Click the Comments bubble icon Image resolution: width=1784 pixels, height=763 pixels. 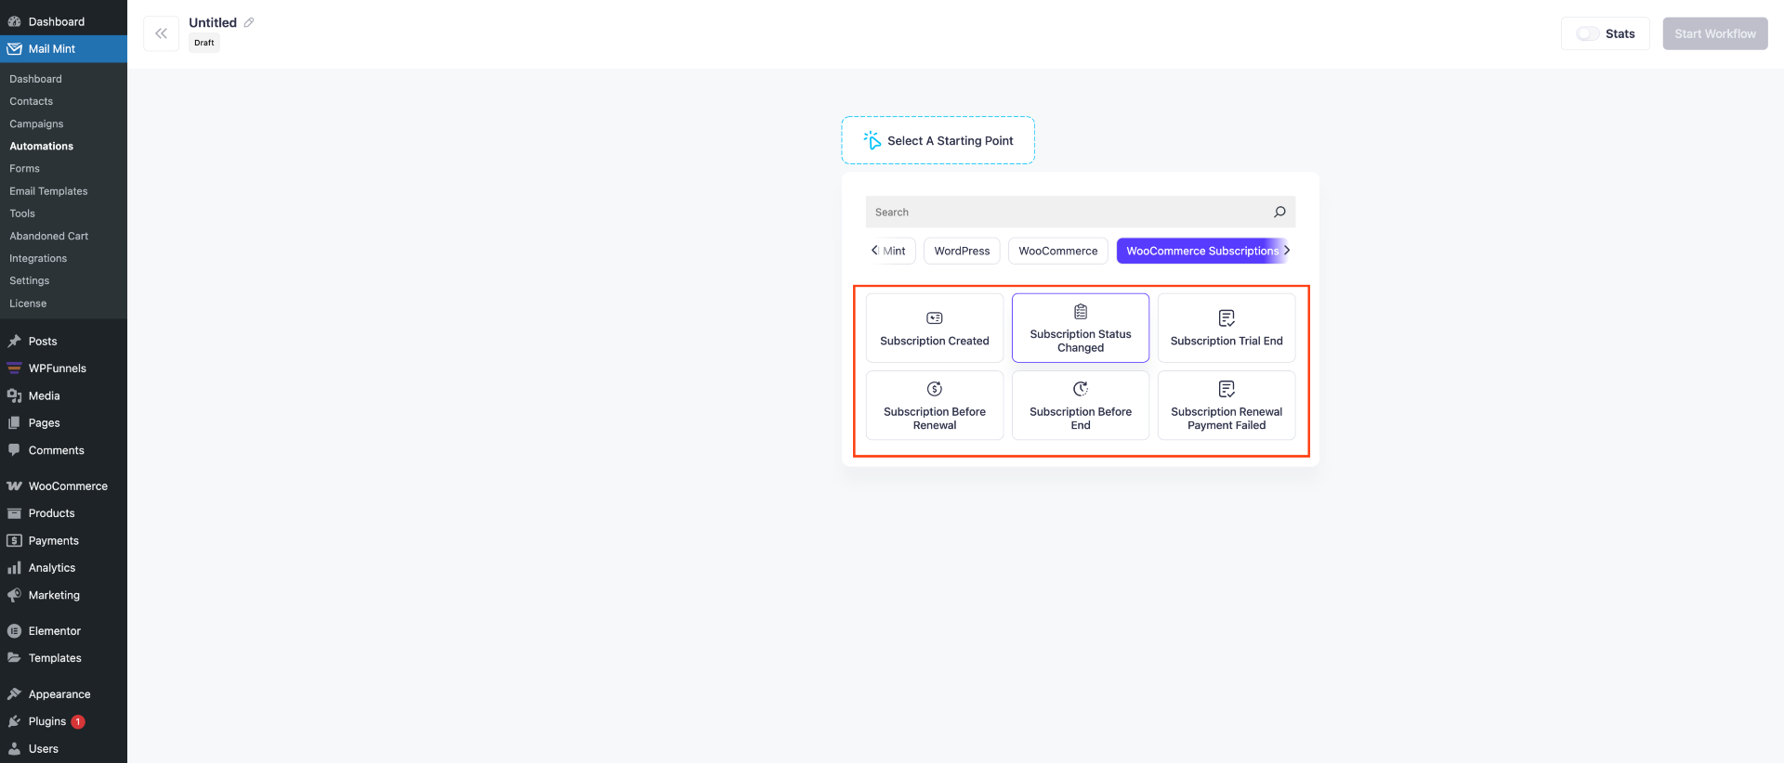pyautogui.click(x=14, y=450)
